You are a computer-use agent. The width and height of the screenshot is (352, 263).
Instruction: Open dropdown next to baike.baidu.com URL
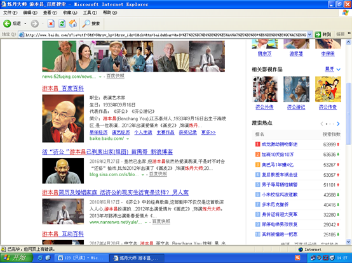pyautogui.click(x=128, y=139)
